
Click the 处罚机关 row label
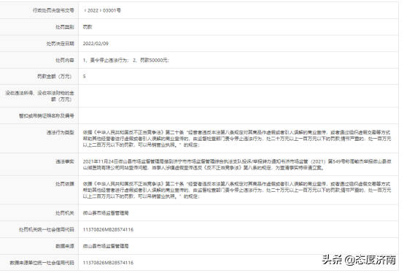65,213
